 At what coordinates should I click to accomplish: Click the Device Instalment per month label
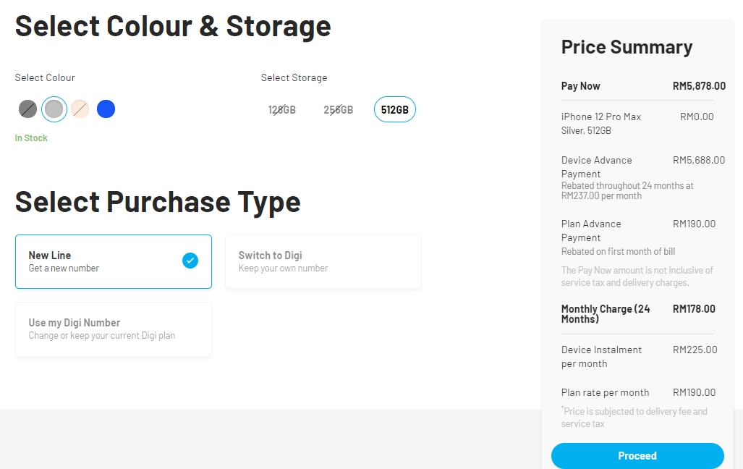coord(601,356)
